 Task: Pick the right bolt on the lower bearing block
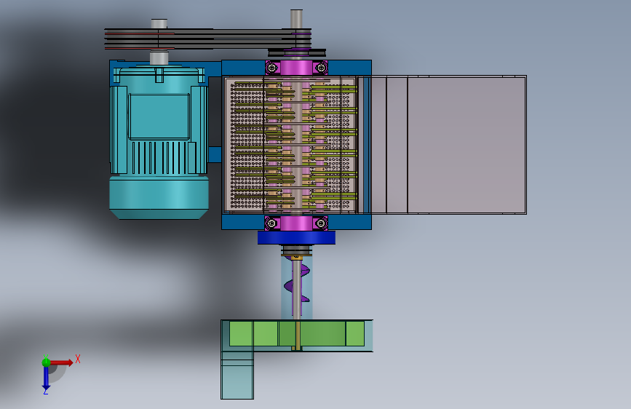click(321, 223)
